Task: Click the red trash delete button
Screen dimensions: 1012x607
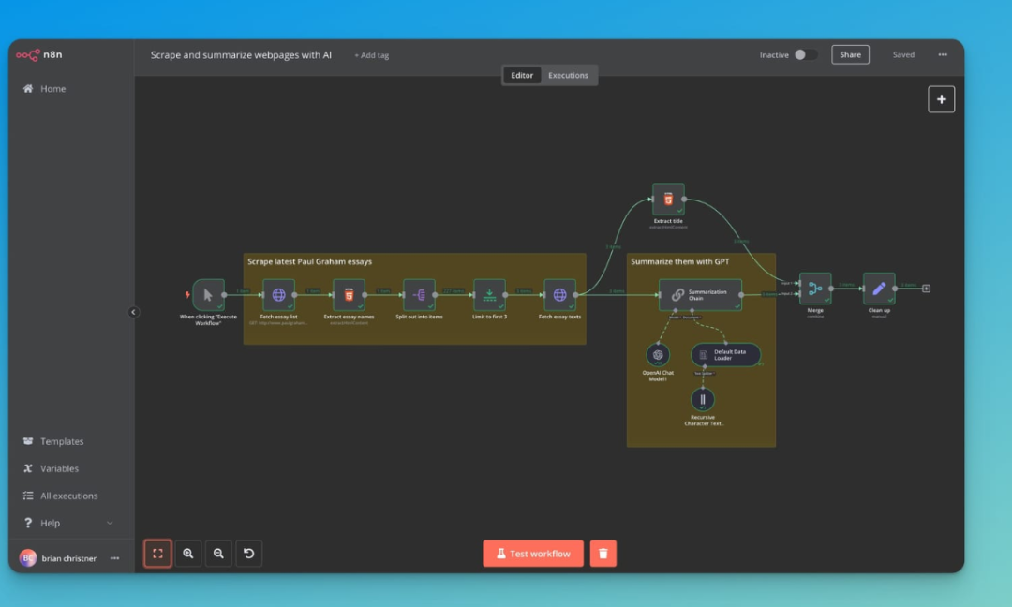Action: 603,554
